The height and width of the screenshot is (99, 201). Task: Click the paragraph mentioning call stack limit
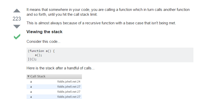108,12
